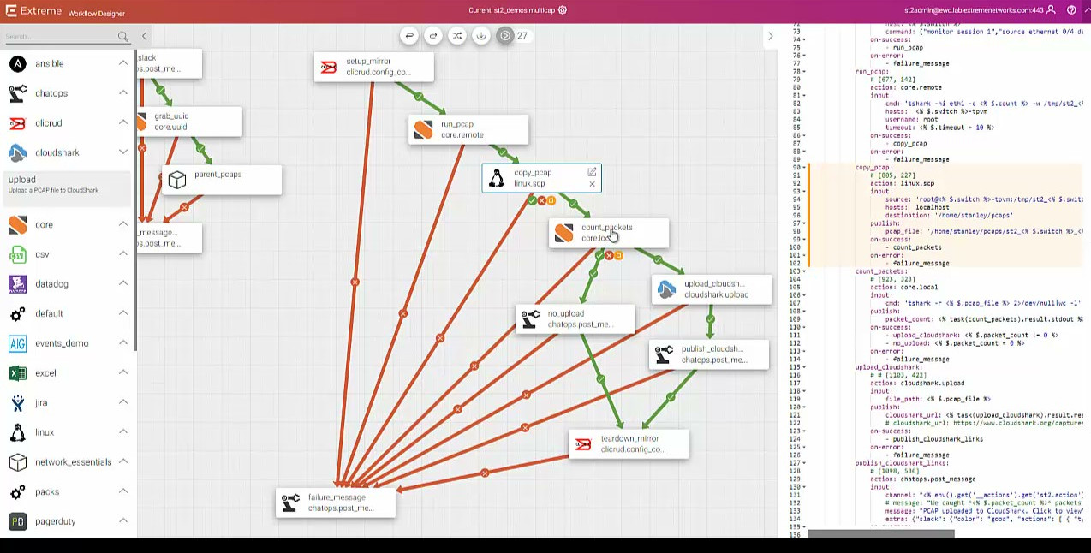Image resolution: width=1091 pixels, height=553 pixels.
Task: Expand the packs pack chevron
Action: pyautogui.click(x=123, y=491)
